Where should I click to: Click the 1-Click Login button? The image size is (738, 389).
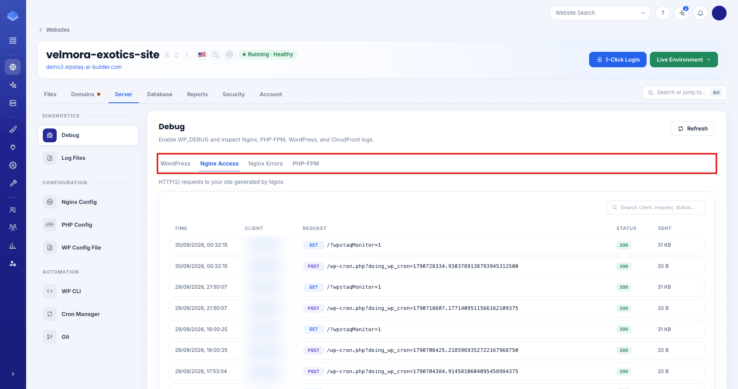click(x=618, y=60)
